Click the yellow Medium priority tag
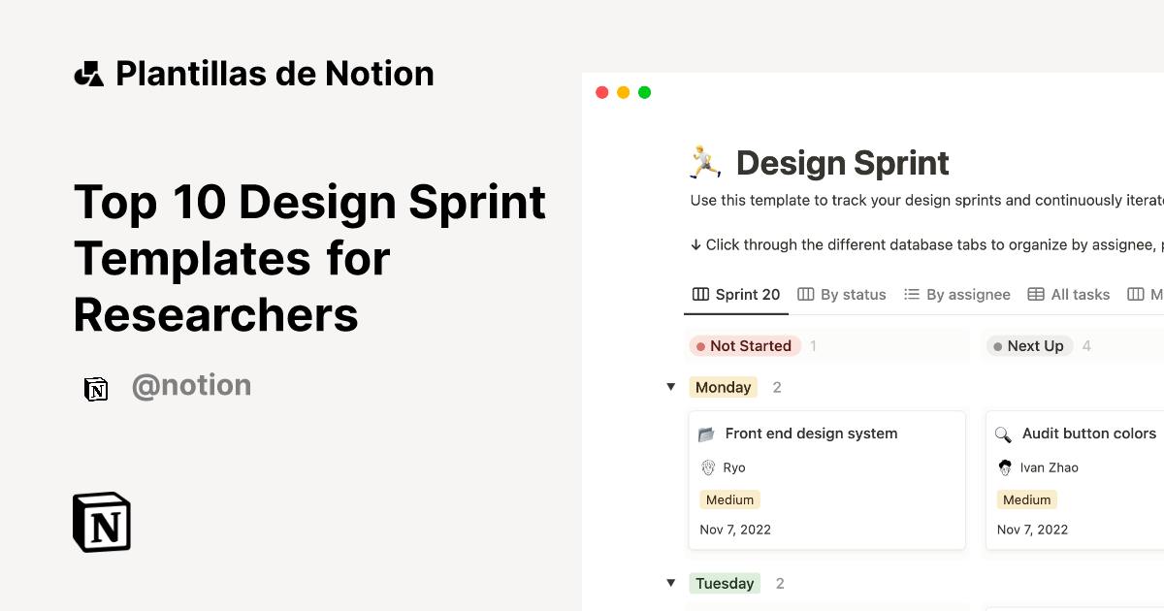 [729, 499]
